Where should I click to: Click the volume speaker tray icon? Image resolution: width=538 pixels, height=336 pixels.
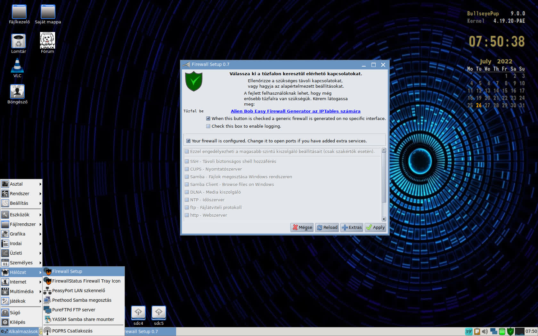(485, 332)
